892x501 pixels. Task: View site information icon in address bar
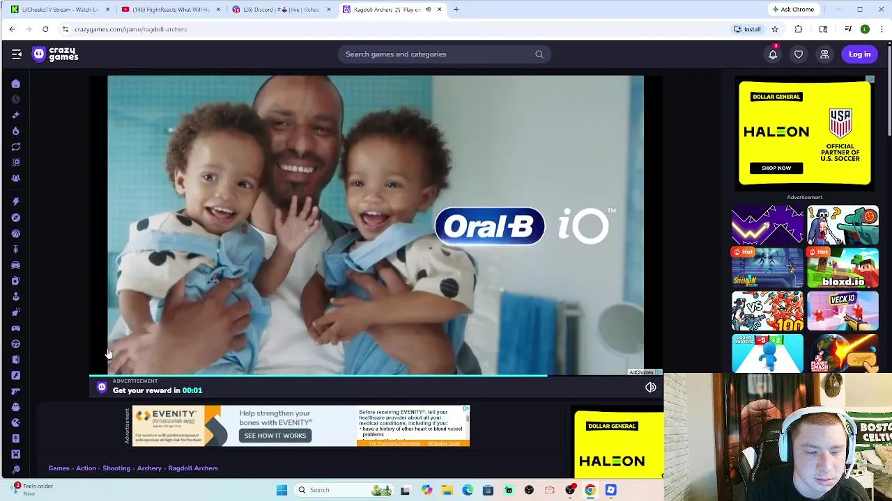coord(65,29)
